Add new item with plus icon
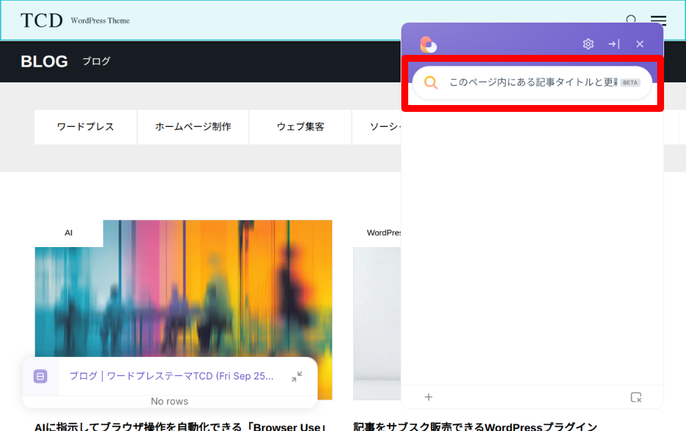Screen dimensions: 686x431 [428, 397]
